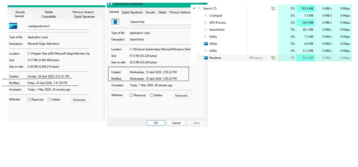
Task: Click the search icon beside SearchHost process
Action: (x=206, y=30)
